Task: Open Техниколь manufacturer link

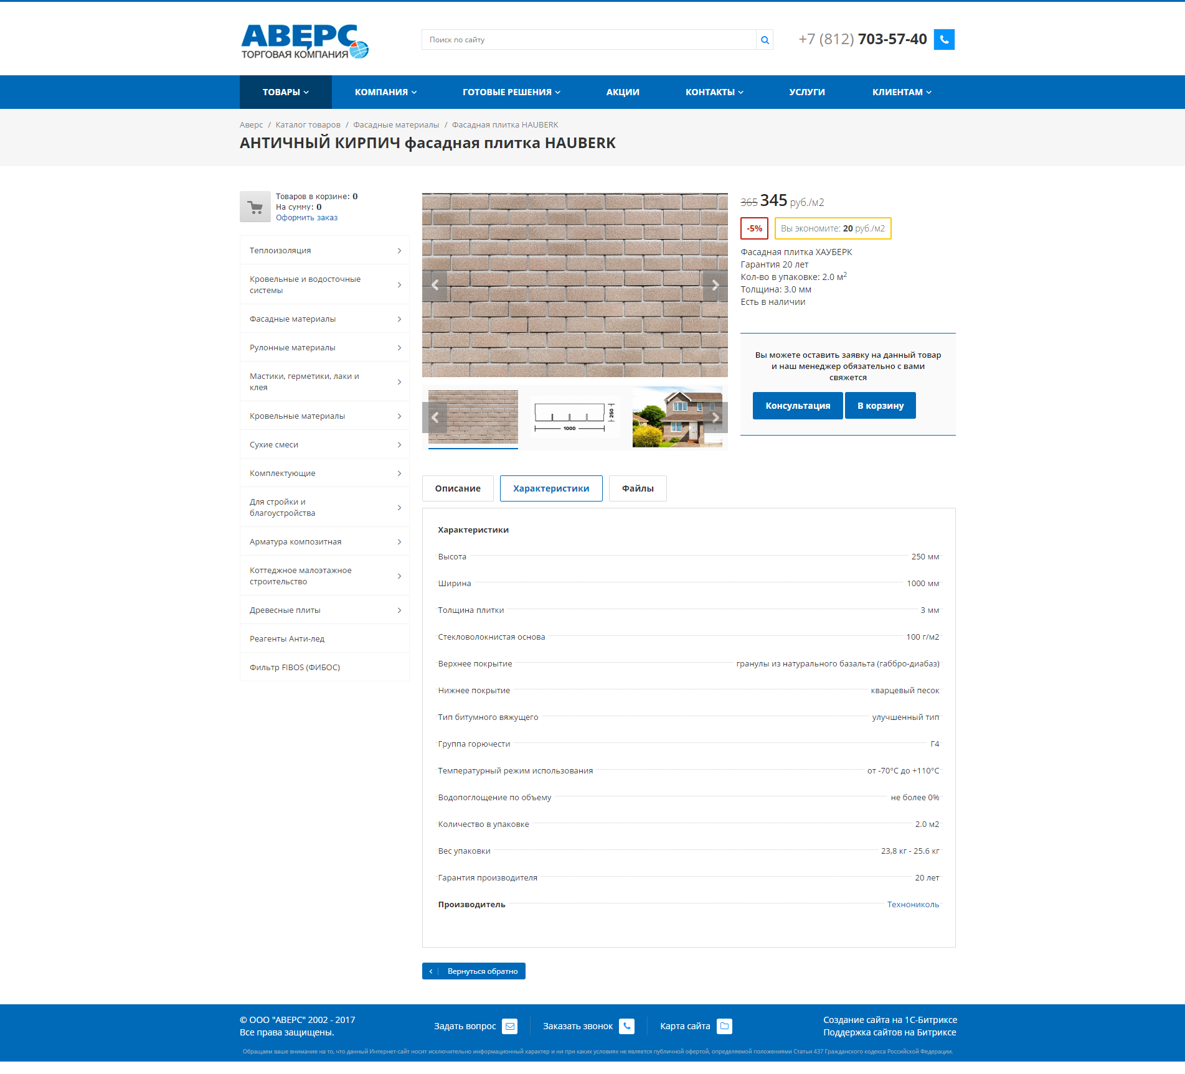Action: (x=913, y=904)
